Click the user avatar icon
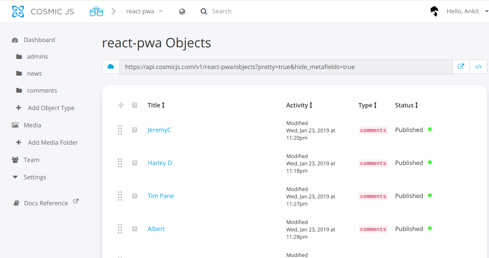Image resolution: width=489 pixels, height=258 pixels. click(434, 11)
